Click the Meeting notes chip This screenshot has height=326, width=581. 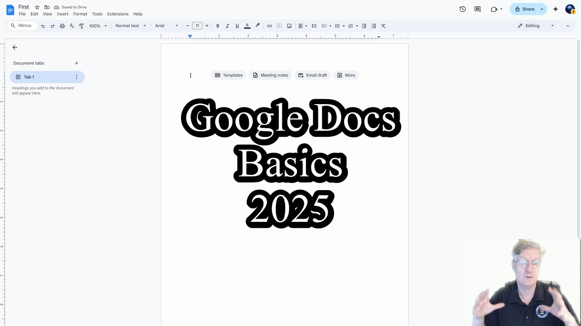pos(271,75)
